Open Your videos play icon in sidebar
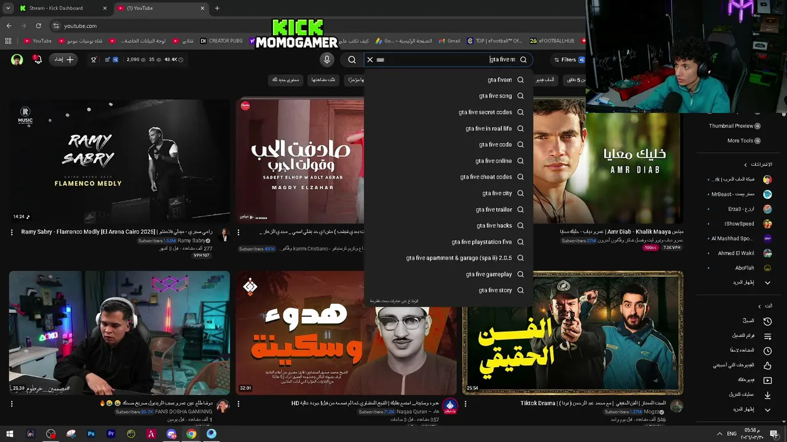The height and width of the screenshot is (442, 787). click(x=767, y=380)
